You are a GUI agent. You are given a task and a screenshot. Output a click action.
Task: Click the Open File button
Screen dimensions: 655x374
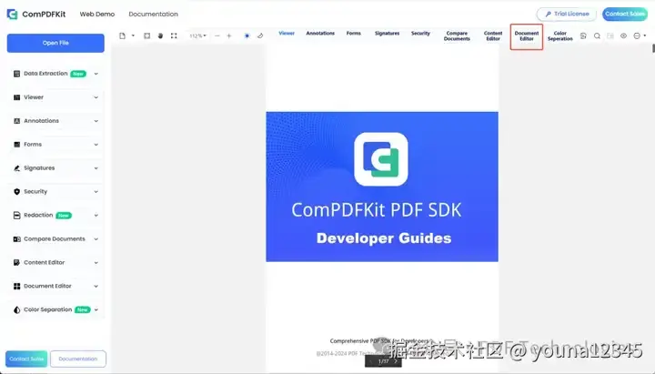[x=55, y=43]
